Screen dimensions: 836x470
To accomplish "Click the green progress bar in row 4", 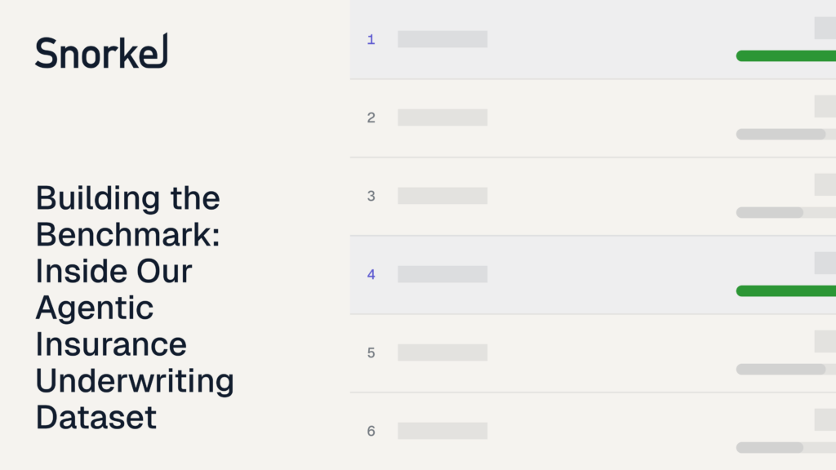I will point(786,291).
